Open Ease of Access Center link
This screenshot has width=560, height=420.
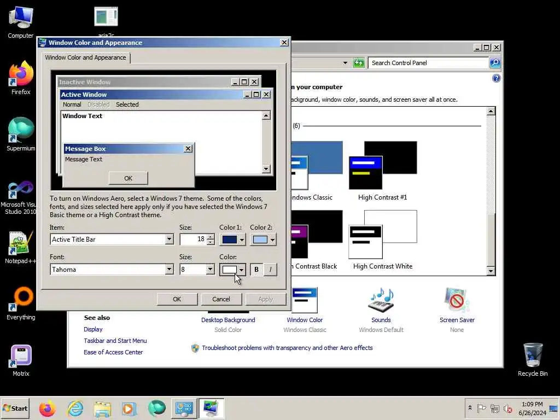(113, 352)
